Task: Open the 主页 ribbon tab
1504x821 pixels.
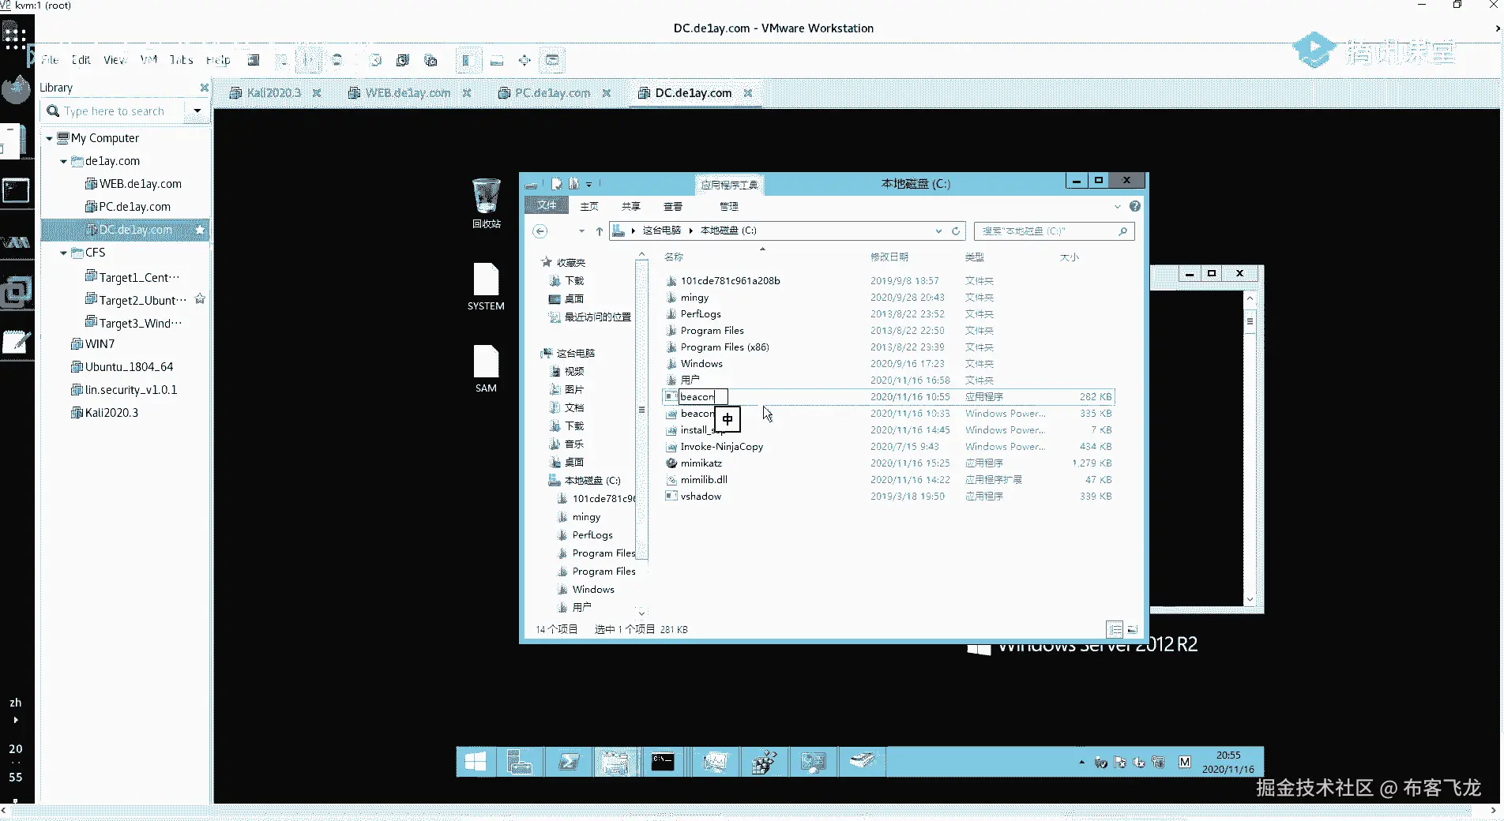Action: point(589,207)
